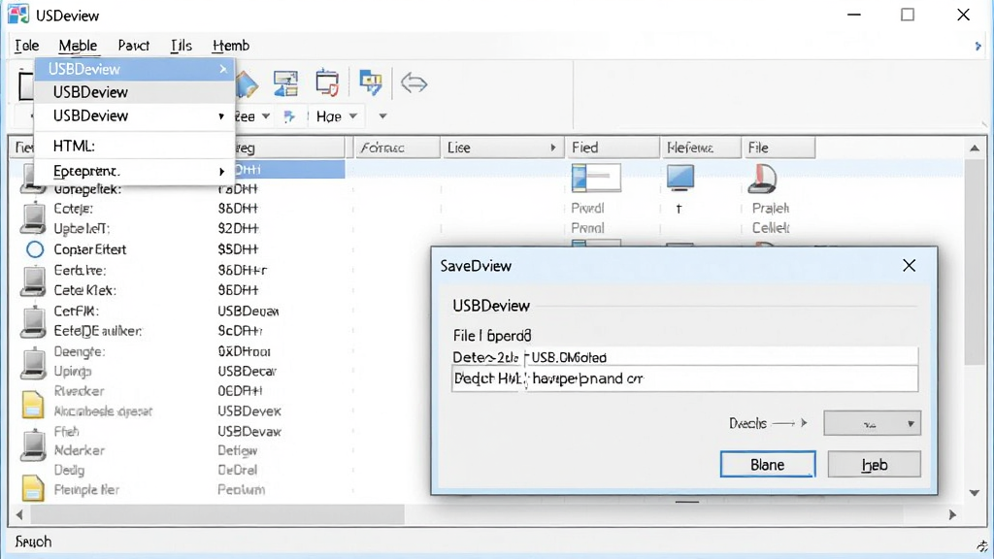Image resolution: width=994 pixels, height=559 pixels.
Task: Click the blue chevron at menu bar's right end
Action: coord(978,46)
